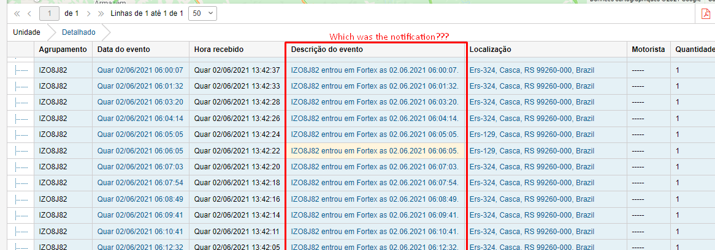Jump to the last page

pos(101,13)
